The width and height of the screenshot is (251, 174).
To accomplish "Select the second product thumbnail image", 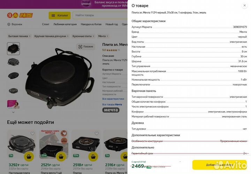I will (x=14, y=62).
